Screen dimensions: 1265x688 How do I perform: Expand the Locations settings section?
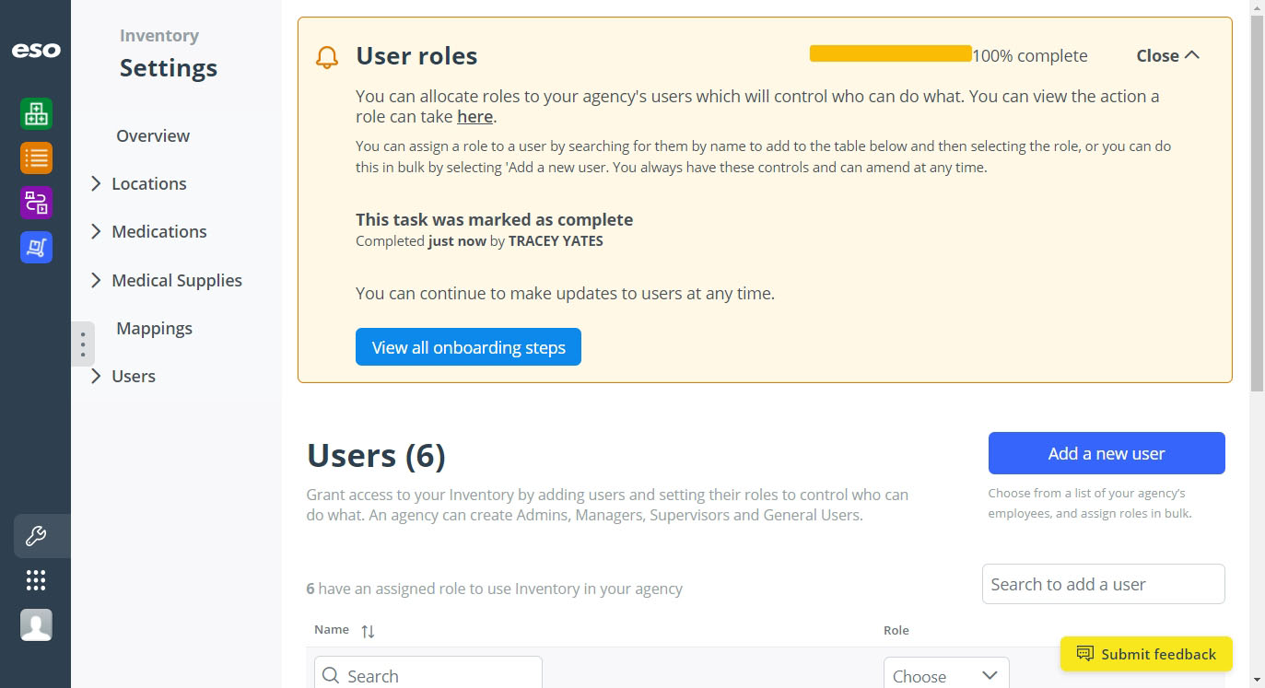[138, 183]
